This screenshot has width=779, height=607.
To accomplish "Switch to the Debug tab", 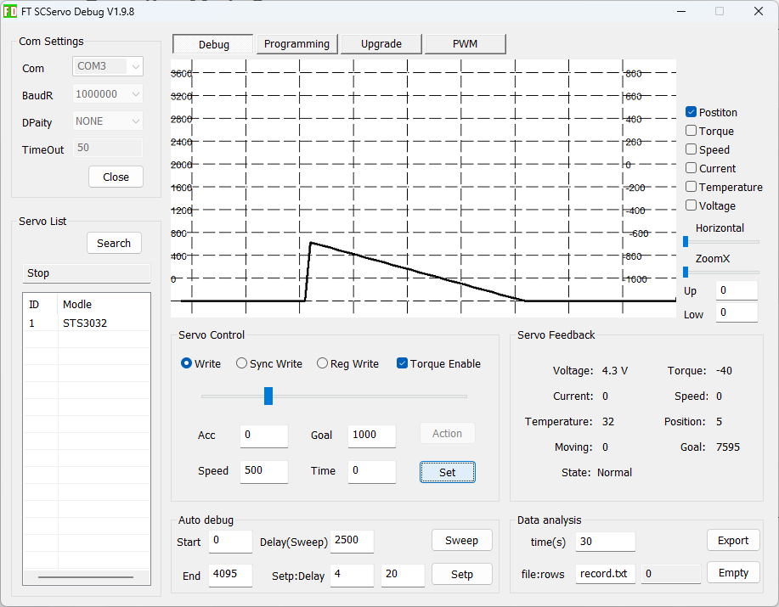I will pyautogui.click(x=213, y=44).
